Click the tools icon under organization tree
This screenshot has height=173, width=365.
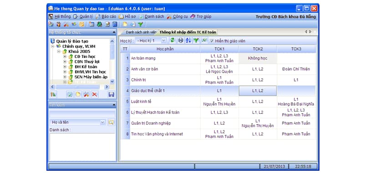tap(86, 94)
